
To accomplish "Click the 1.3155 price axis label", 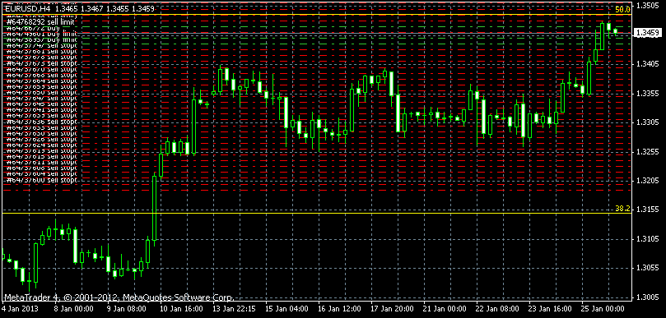I will point(649,210).
